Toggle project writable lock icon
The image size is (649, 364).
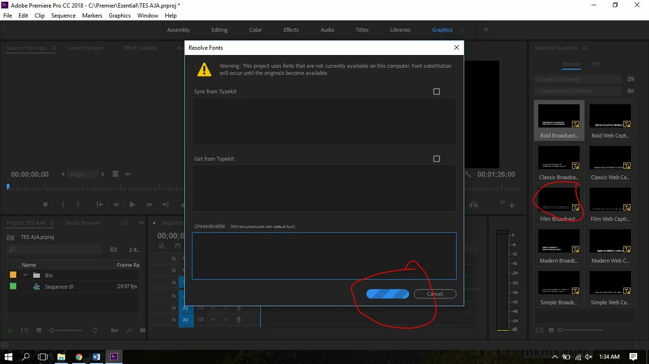coord(10,330)
